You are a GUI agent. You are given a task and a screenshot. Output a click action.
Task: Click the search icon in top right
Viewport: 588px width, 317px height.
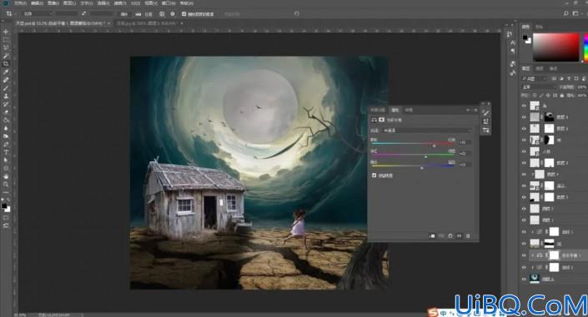(x=565, y=13)
